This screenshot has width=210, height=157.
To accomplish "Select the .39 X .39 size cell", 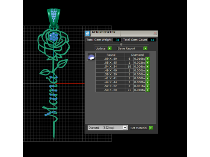I will point(110,75).
